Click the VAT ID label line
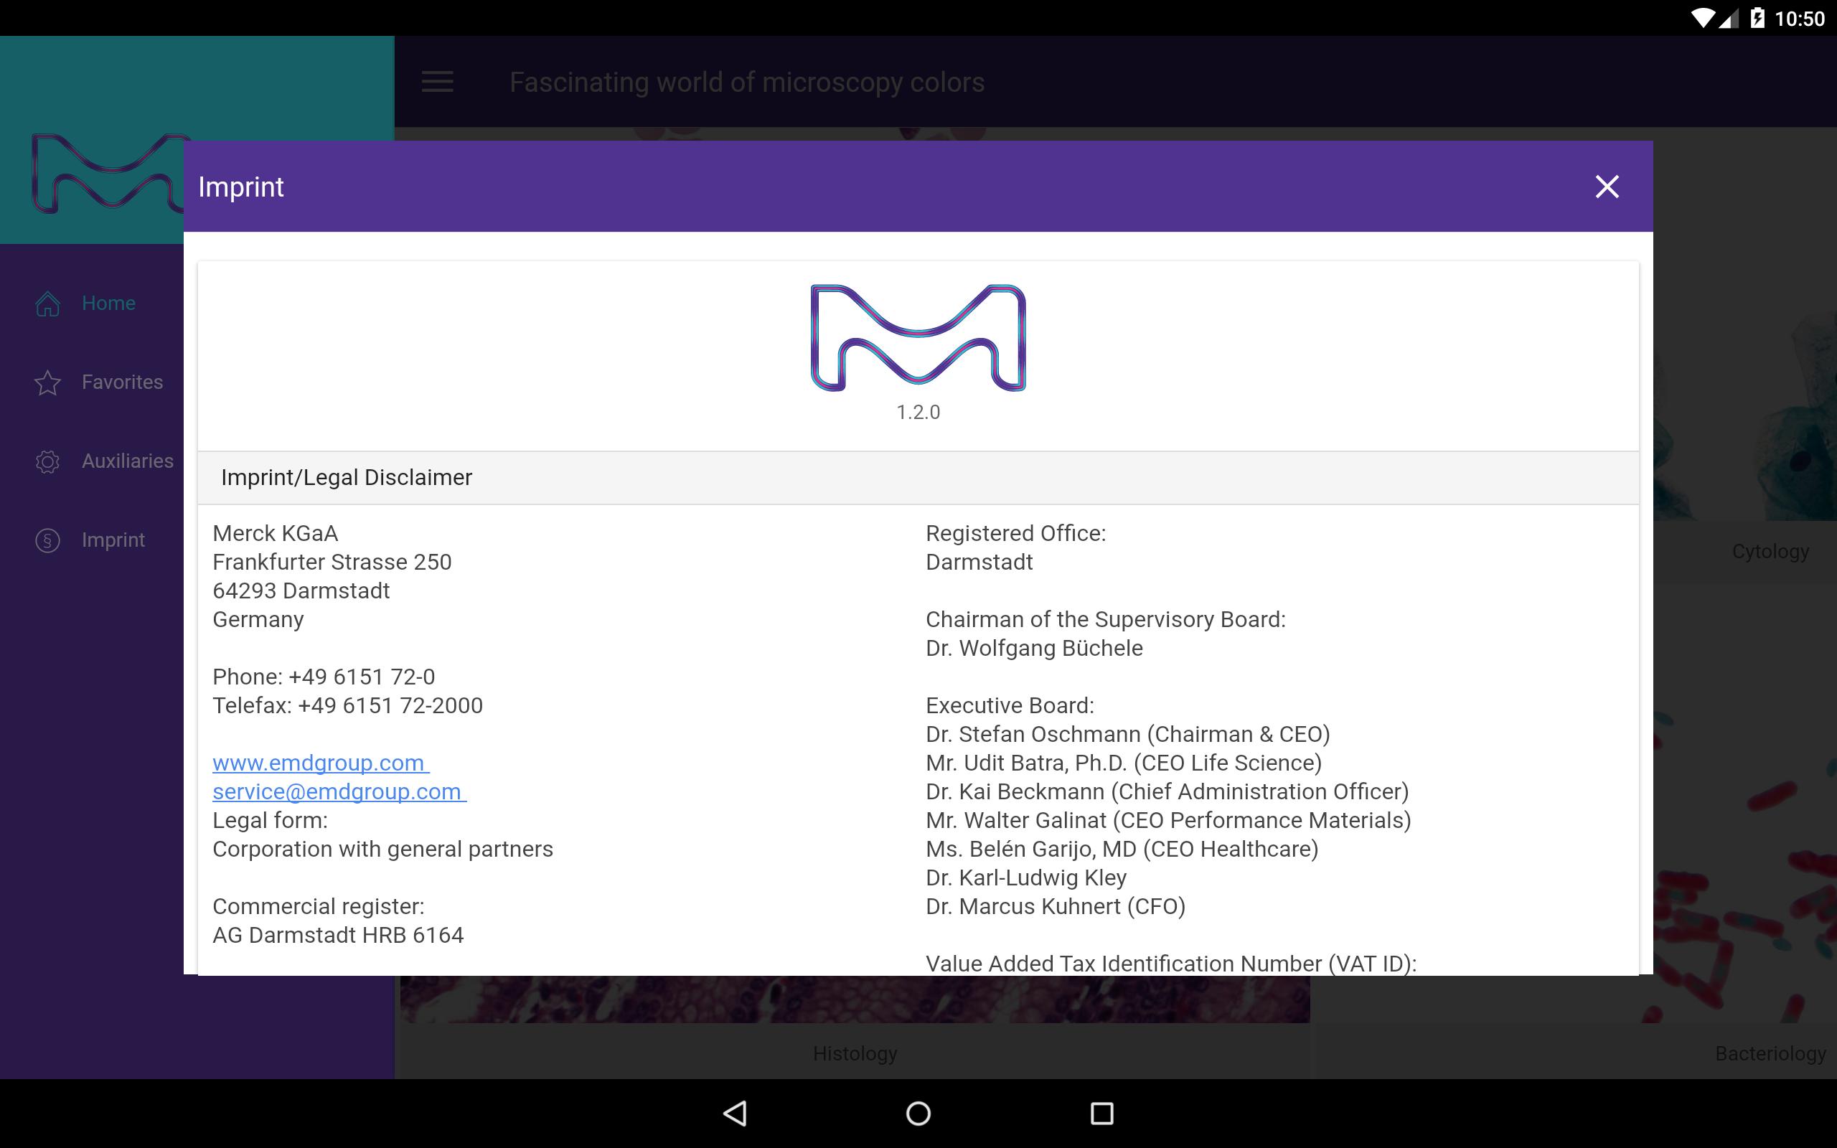 pos(1171,963)
